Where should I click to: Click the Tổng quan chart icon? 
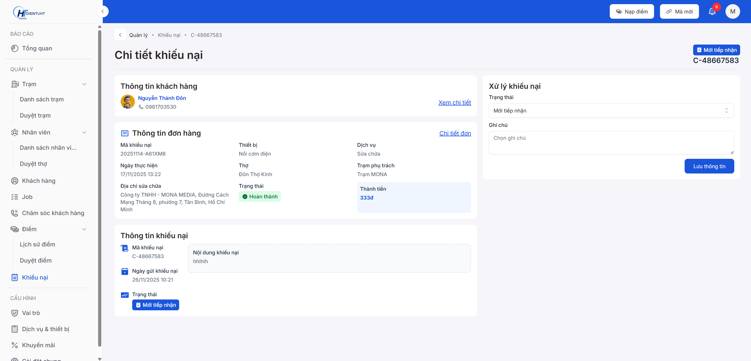point(15,48)
